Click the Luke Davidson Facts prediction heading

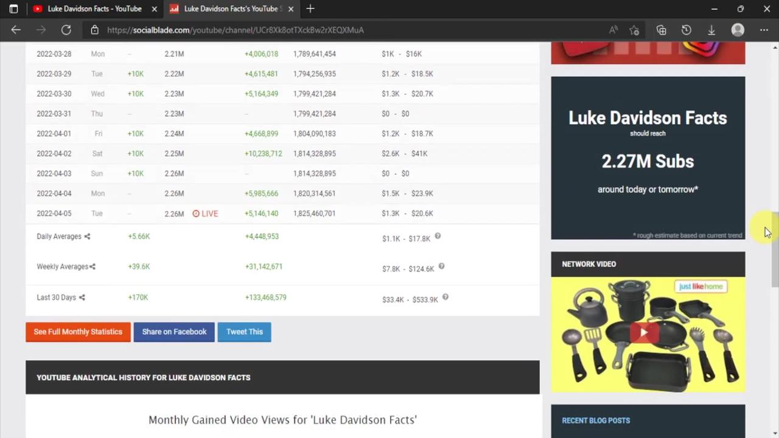[648, 118]
